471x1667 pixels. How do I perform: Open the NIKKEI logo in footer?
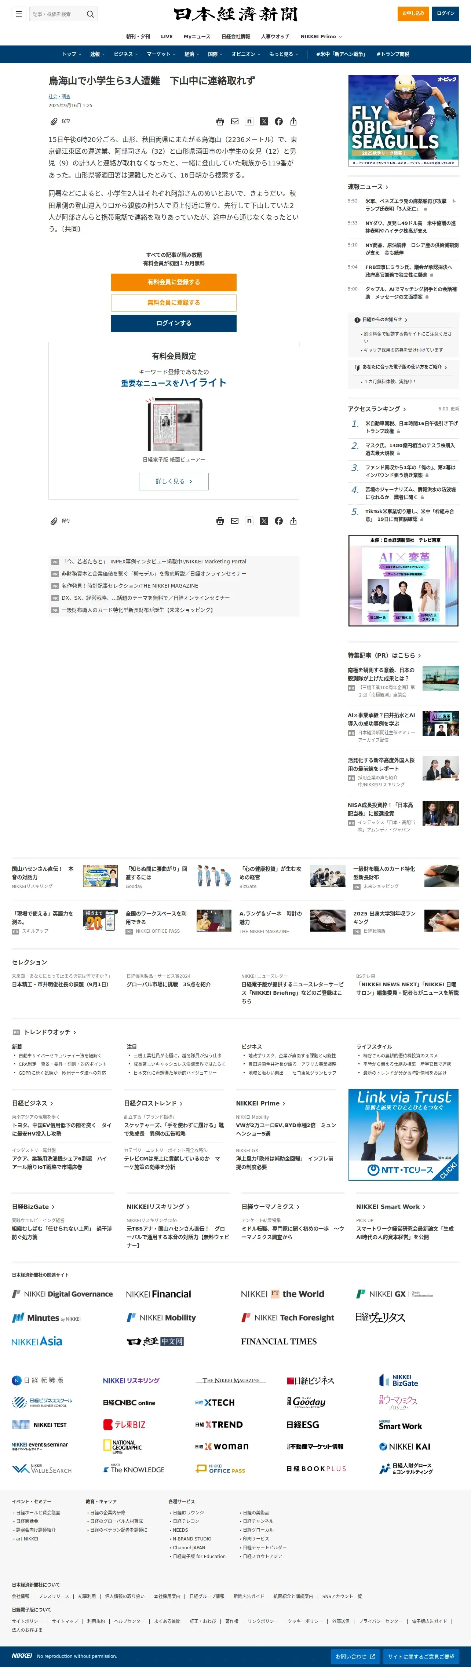22,1655
